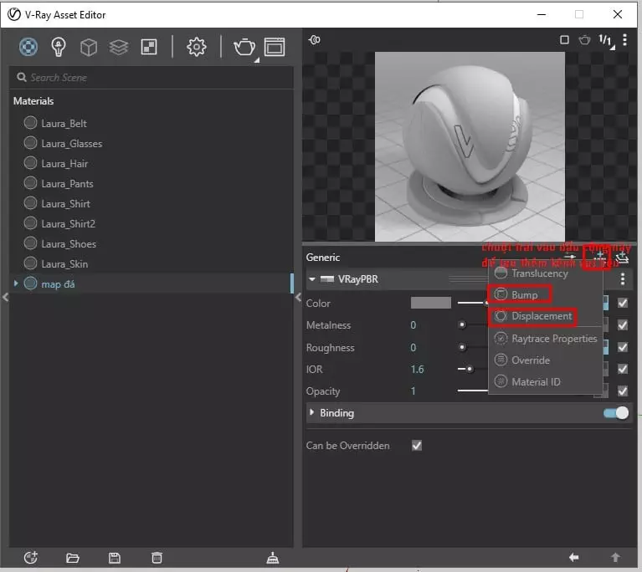Click the IOR slider handle
The image size is (642, 572).
coord(470,369)
